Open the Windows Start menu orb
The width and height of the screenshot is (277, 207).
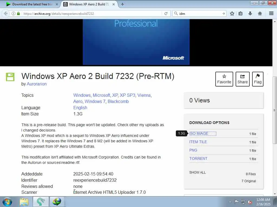pyautogui.click(x=7, y=202)
